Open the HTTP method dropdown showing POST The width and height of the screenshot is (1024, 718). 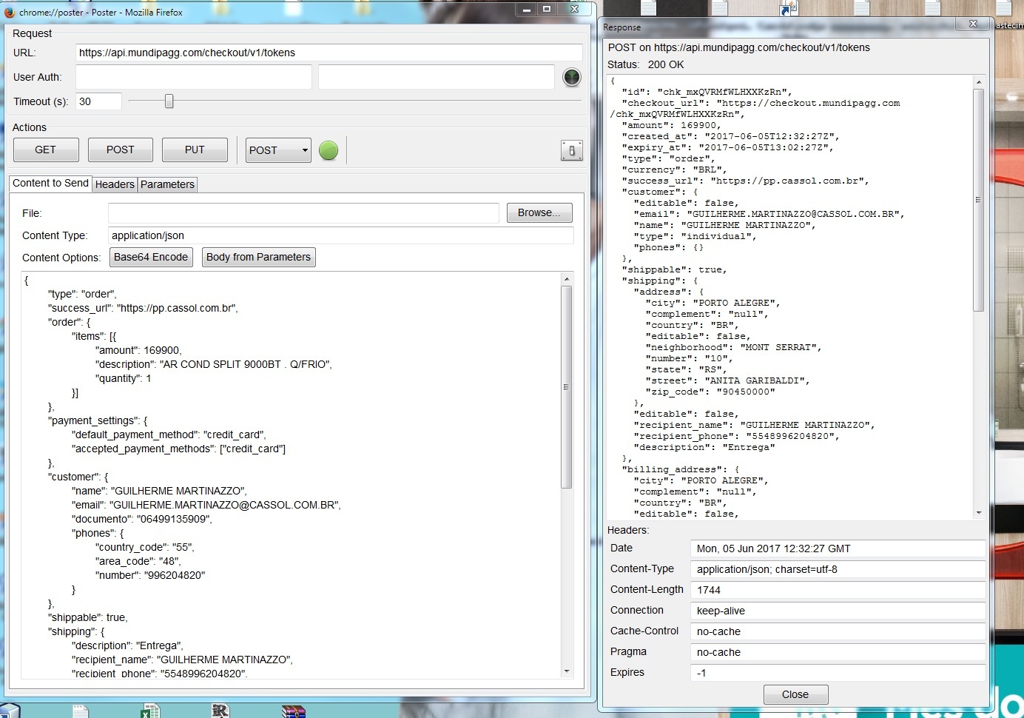[278, 150]
